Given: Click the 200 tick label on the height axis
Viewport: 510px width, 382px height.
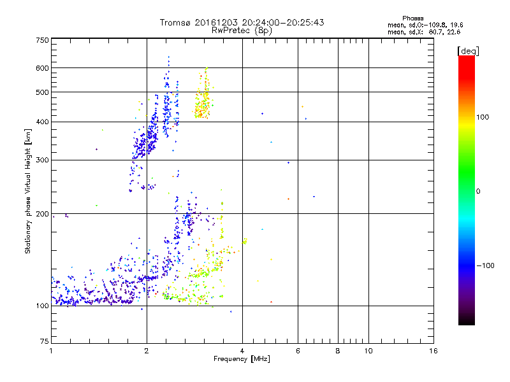Looking at the screenshot, I should coord(42,214).
